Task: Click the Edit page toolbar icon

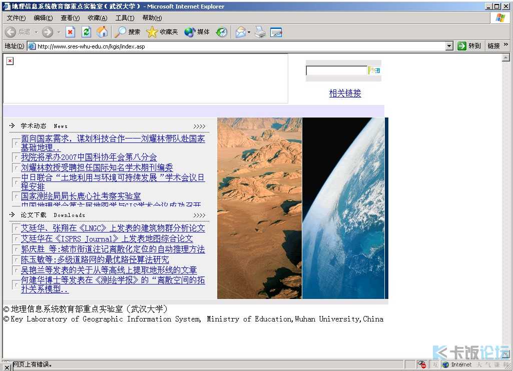Action: tap(276, 32)
